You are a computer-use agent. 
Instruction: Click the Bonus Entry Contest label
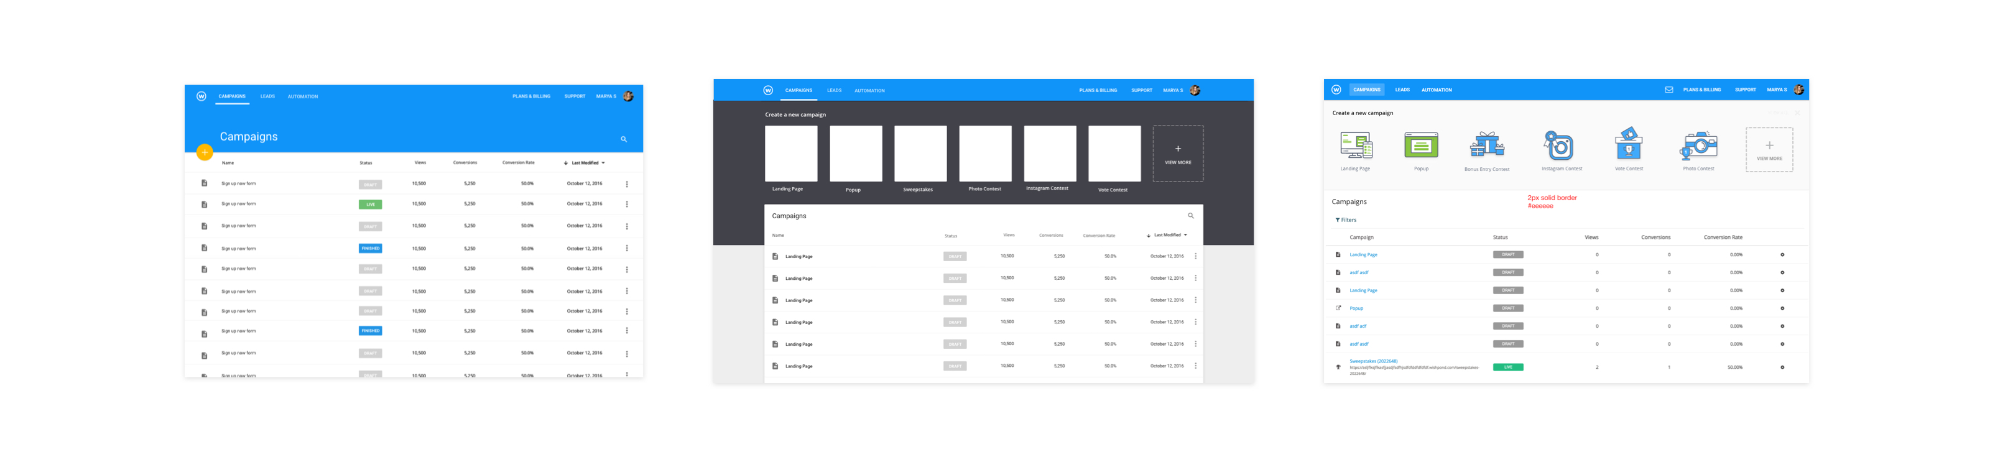1486,169
